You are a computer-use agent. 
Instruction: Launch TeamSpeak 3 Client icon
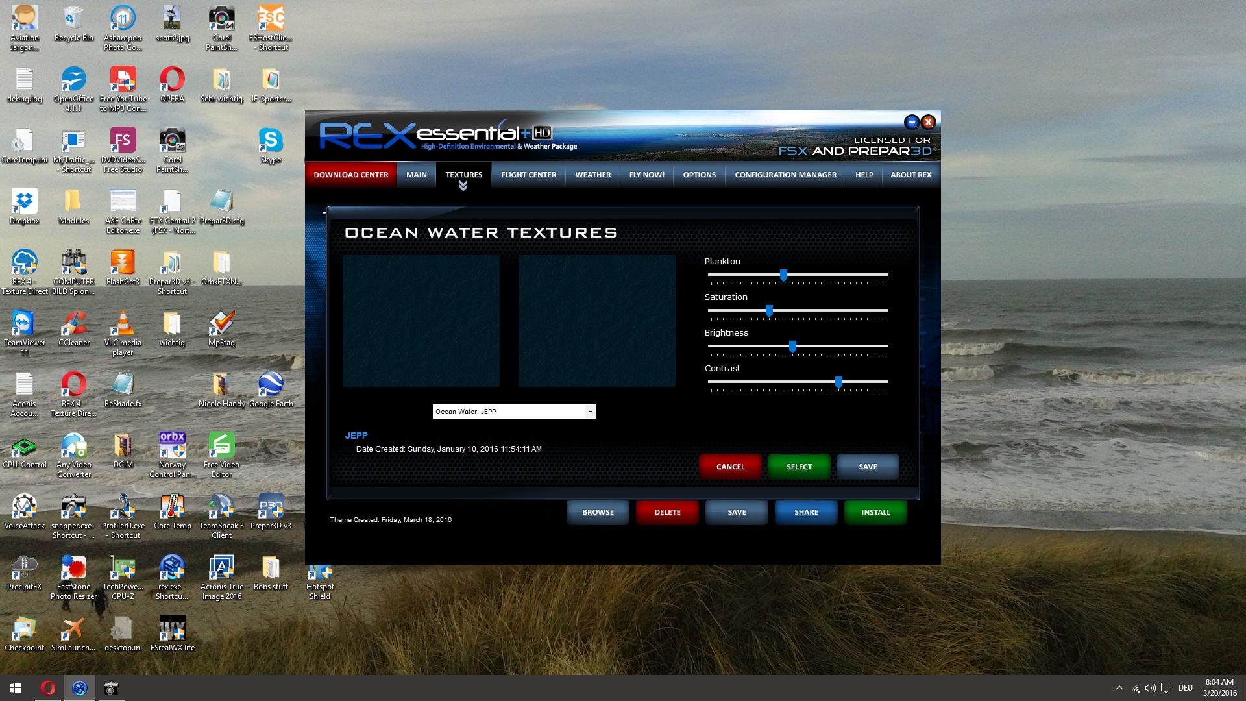coord(221,516)
